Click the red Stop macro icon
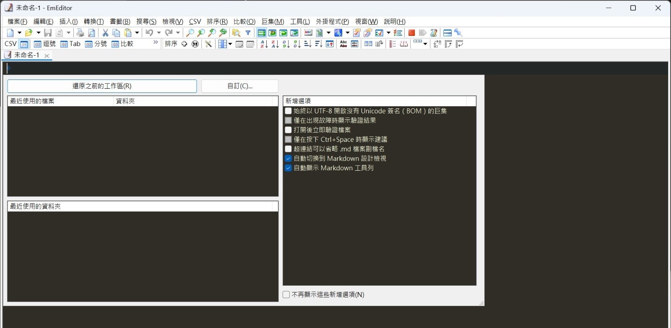Screen dimensions: 671x328 pyautogui.click(x=411, y=33)
